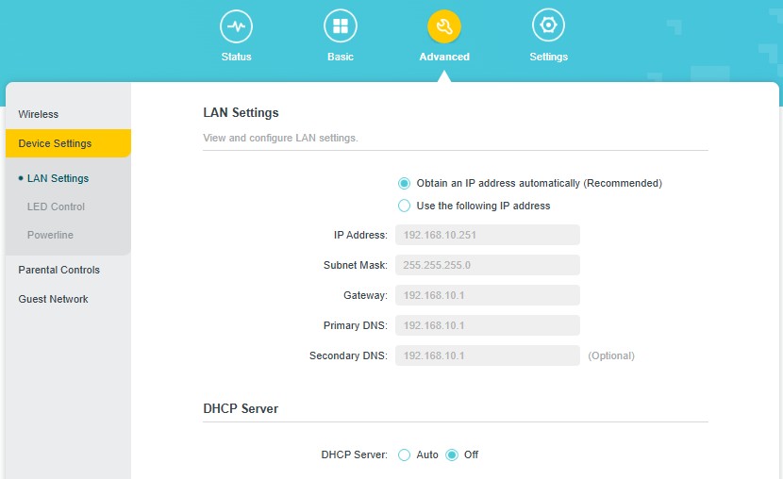Click the DHCP Server section heading
Viewport: 783px width, 479px height.
click(x=241, y=408)
